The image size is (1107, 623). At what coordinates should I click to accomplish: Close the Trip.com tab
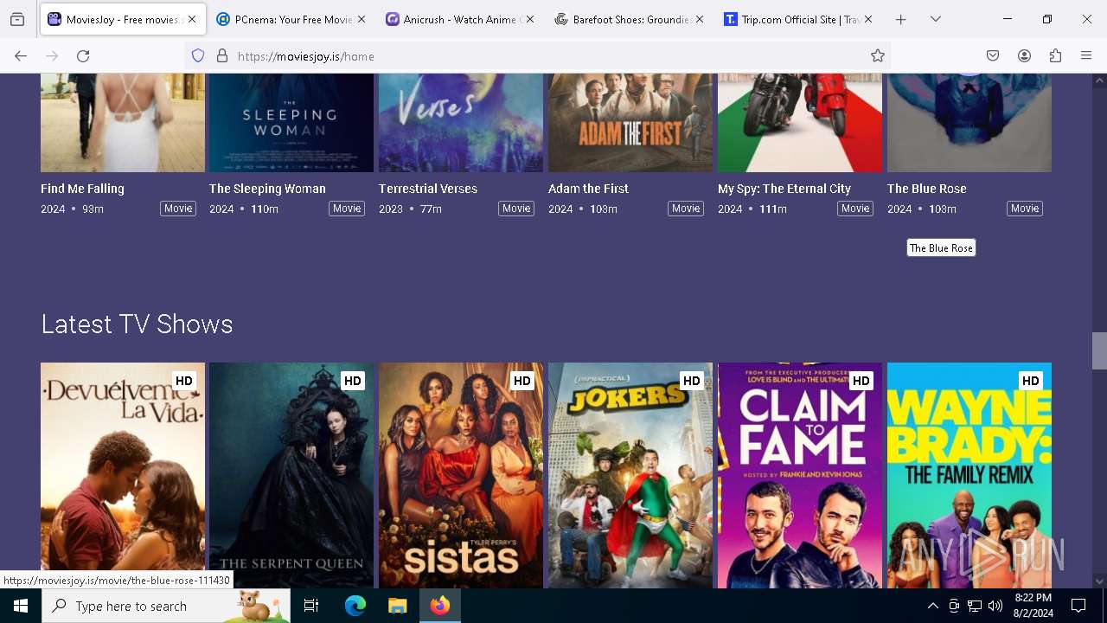(x=868, y=19)
